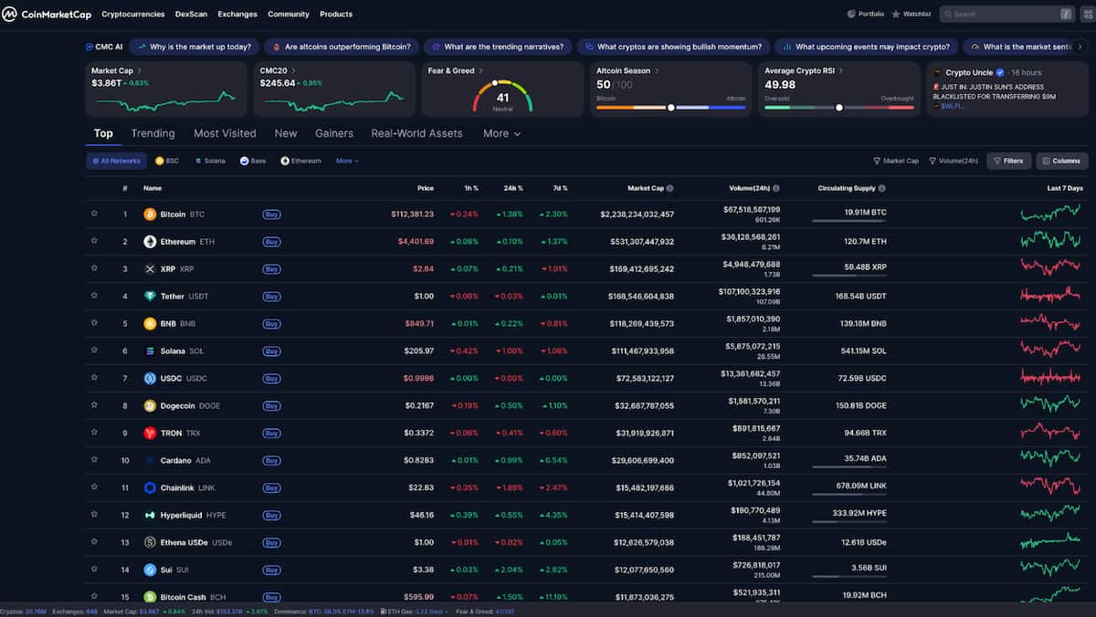Toggle the Solana row watchlist star
Screen dimensions: 1096x617
94,350
